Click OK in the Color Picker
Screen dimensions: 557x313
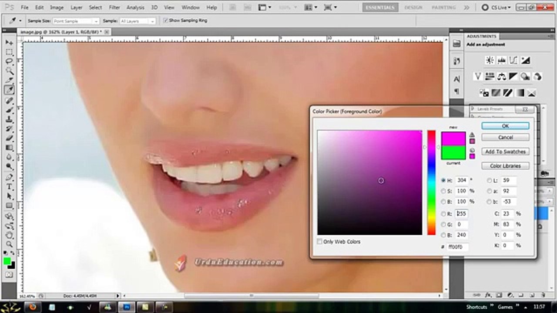point(505,126)
